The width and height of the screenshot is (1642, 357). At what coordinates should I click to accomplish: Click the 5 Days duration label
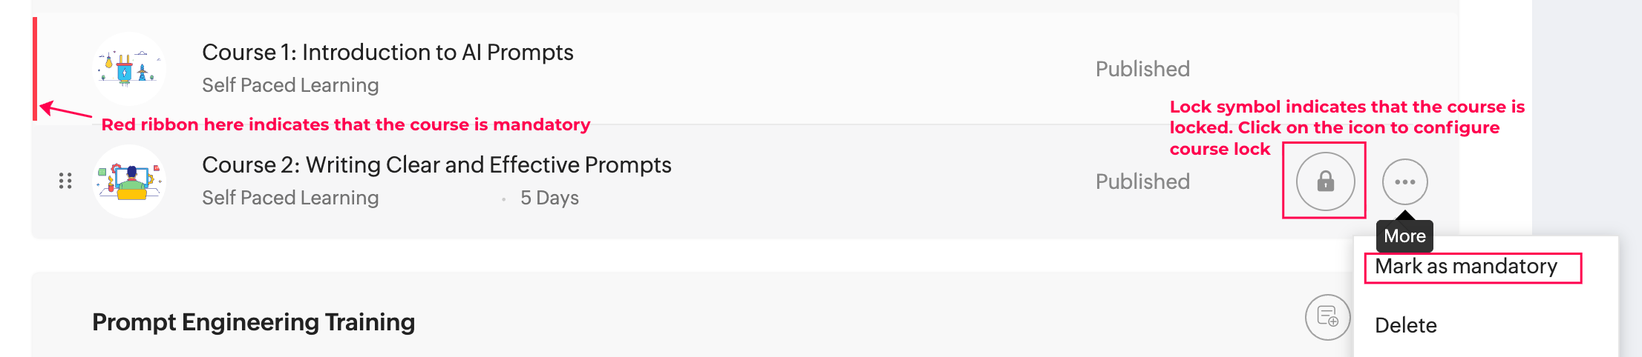549,198
